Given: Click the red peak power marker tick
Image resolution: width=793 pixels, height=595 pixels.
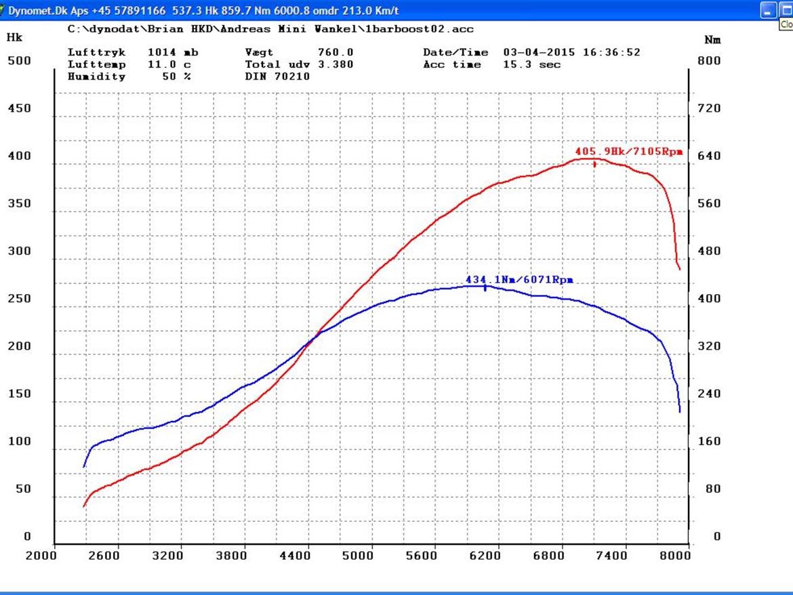Looking at the screenshot, I should pyautogui.click(x=594, y=163).
